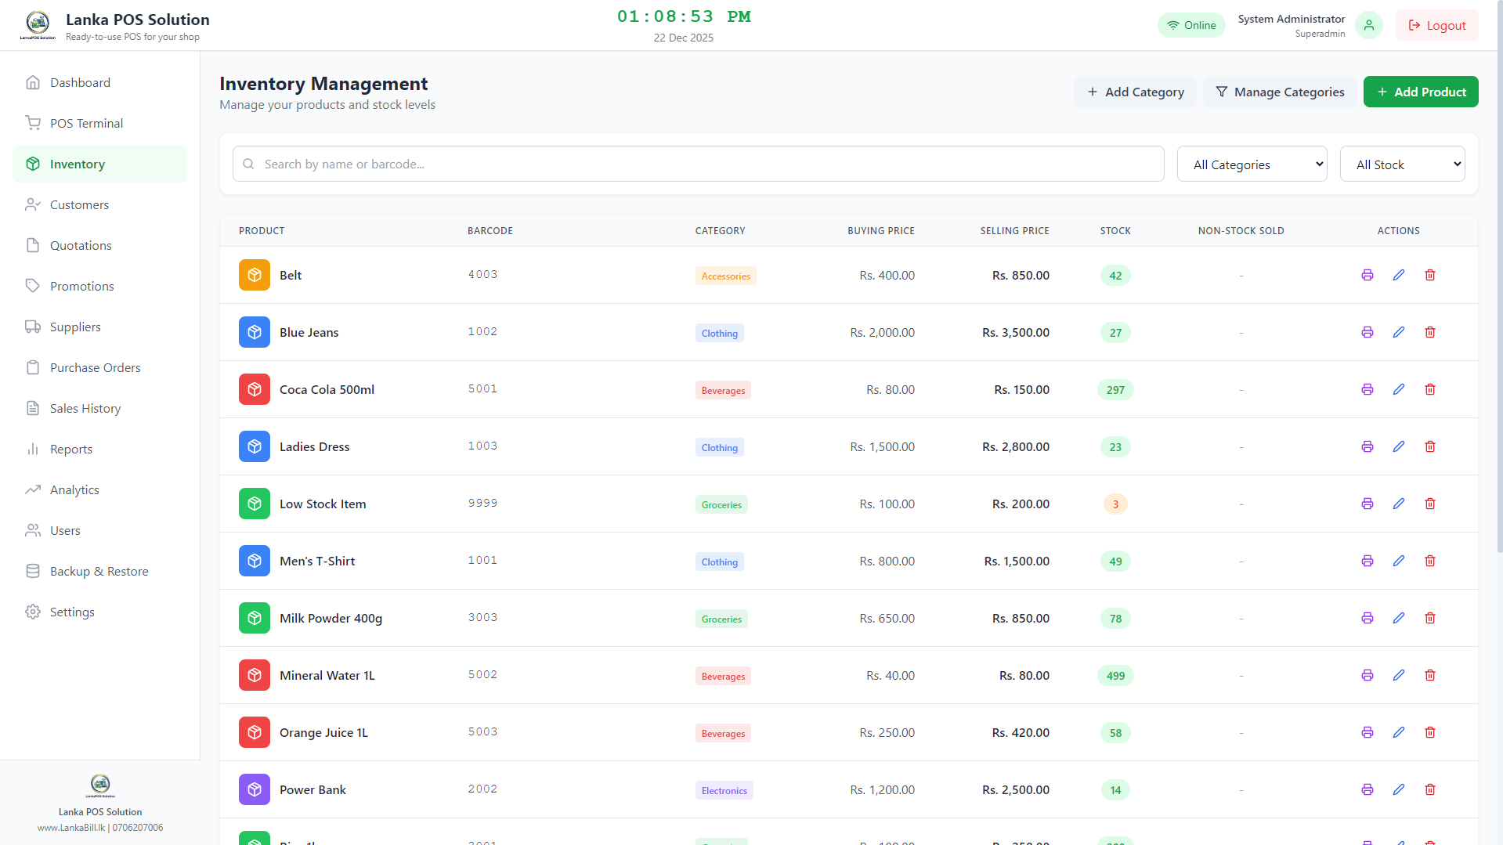The height and width of the screenshot is (845, 1503).
Task: Open the All Stock filter dropdown
Action: click(x=1402, y=164)
